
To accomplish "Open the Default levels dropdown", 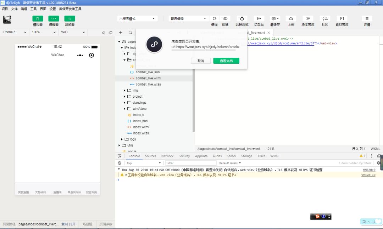I will (229, 163).
